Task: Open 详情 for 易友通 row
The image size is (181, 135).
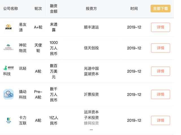Action: (x=160, y=27)
